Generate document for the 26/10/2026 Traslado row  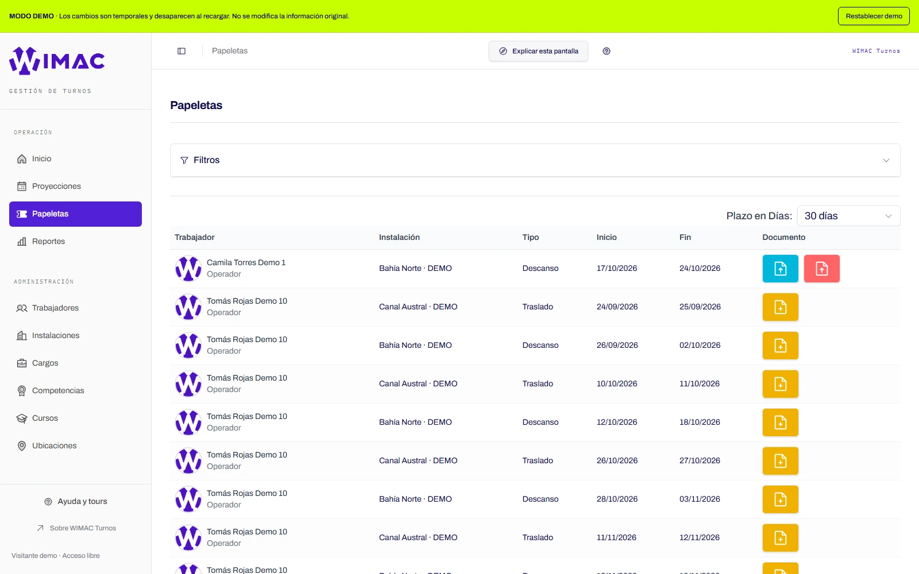[x=781, y=461]
